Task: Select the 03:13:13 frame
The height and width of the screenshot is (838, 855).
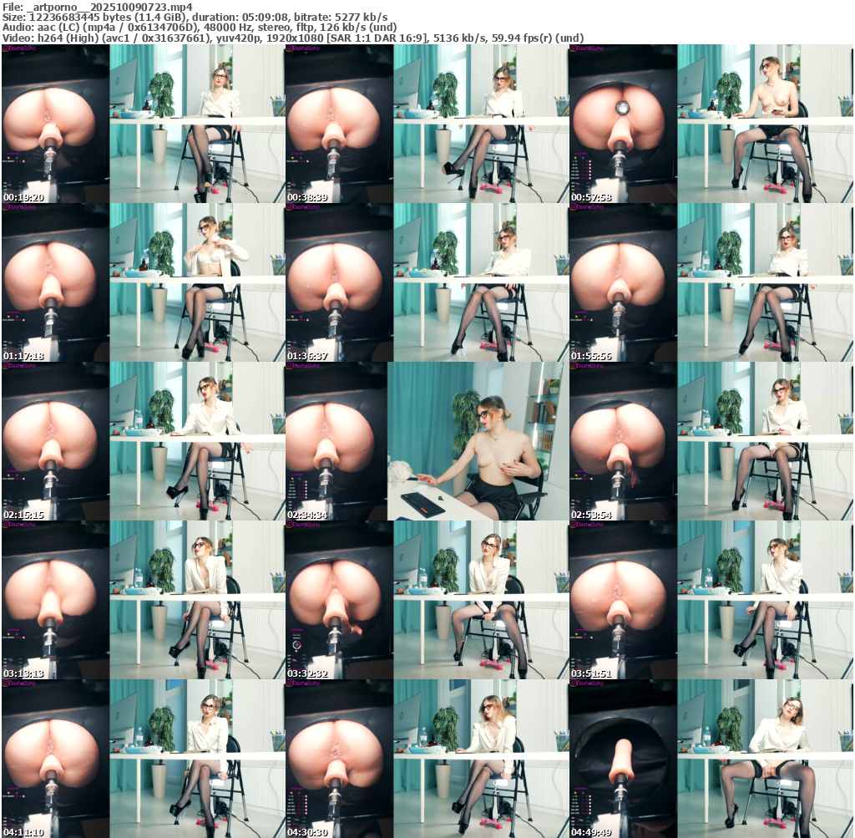Action: point(143,600)
